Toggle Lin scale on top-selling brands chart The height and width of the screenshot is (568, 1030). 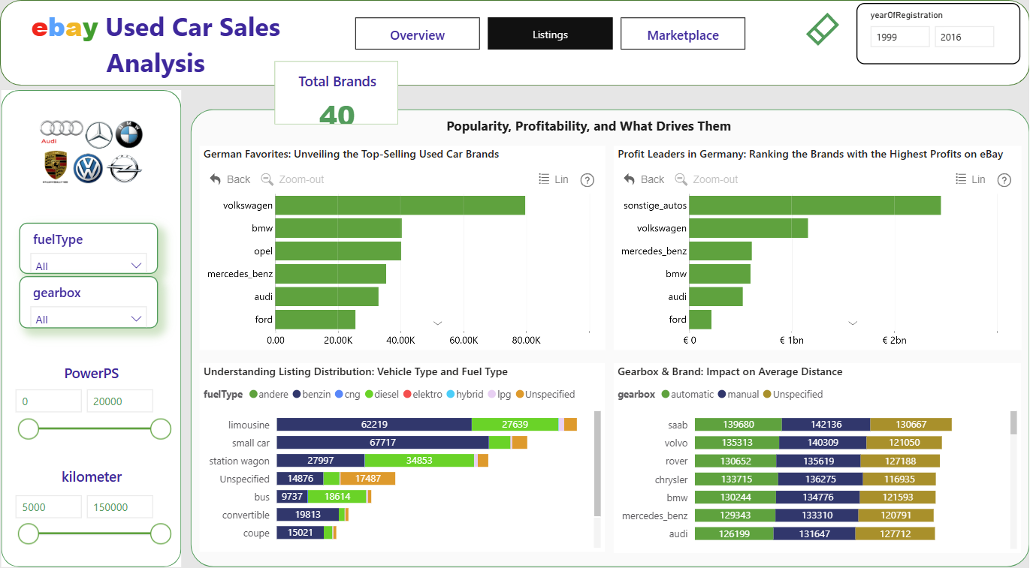tap(554, 179)
